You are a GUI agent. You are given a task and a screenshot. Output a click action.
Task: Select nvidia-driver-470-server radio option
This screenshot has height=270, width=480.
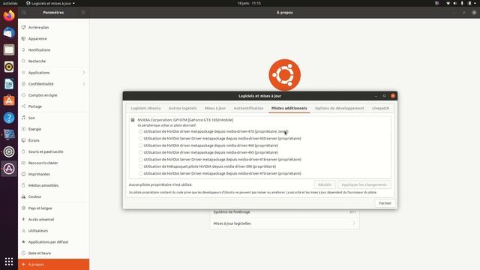[x=140, y=173]
